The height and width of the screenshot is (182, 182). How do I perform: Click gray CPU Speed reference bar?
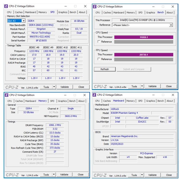[x=144, y=42]
